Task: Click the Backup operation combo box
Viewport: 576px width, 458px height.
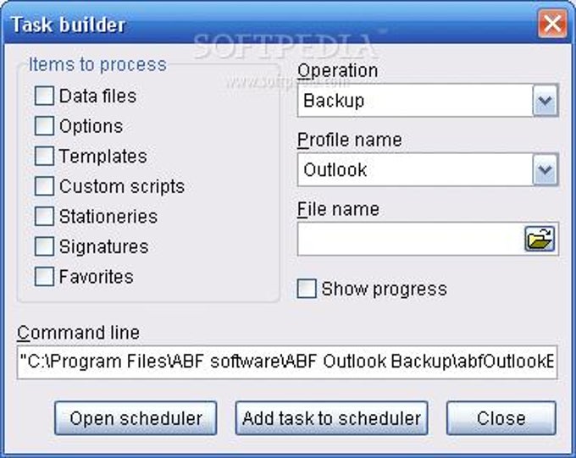Action: (415, 102)
